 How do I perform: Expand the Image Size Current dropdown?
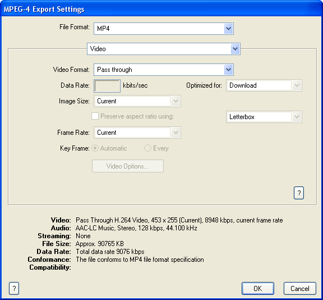(x=176, y=101)
